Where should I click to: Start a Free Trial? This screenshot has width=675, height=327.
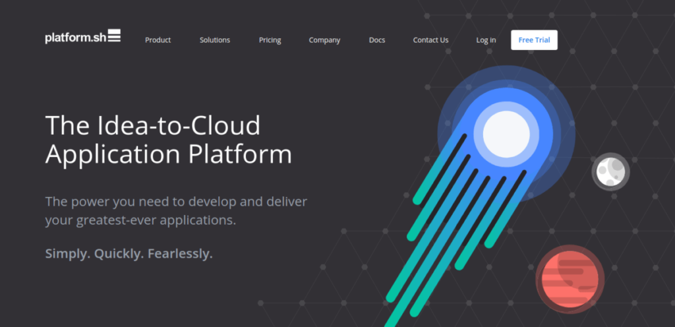[534, 40]
